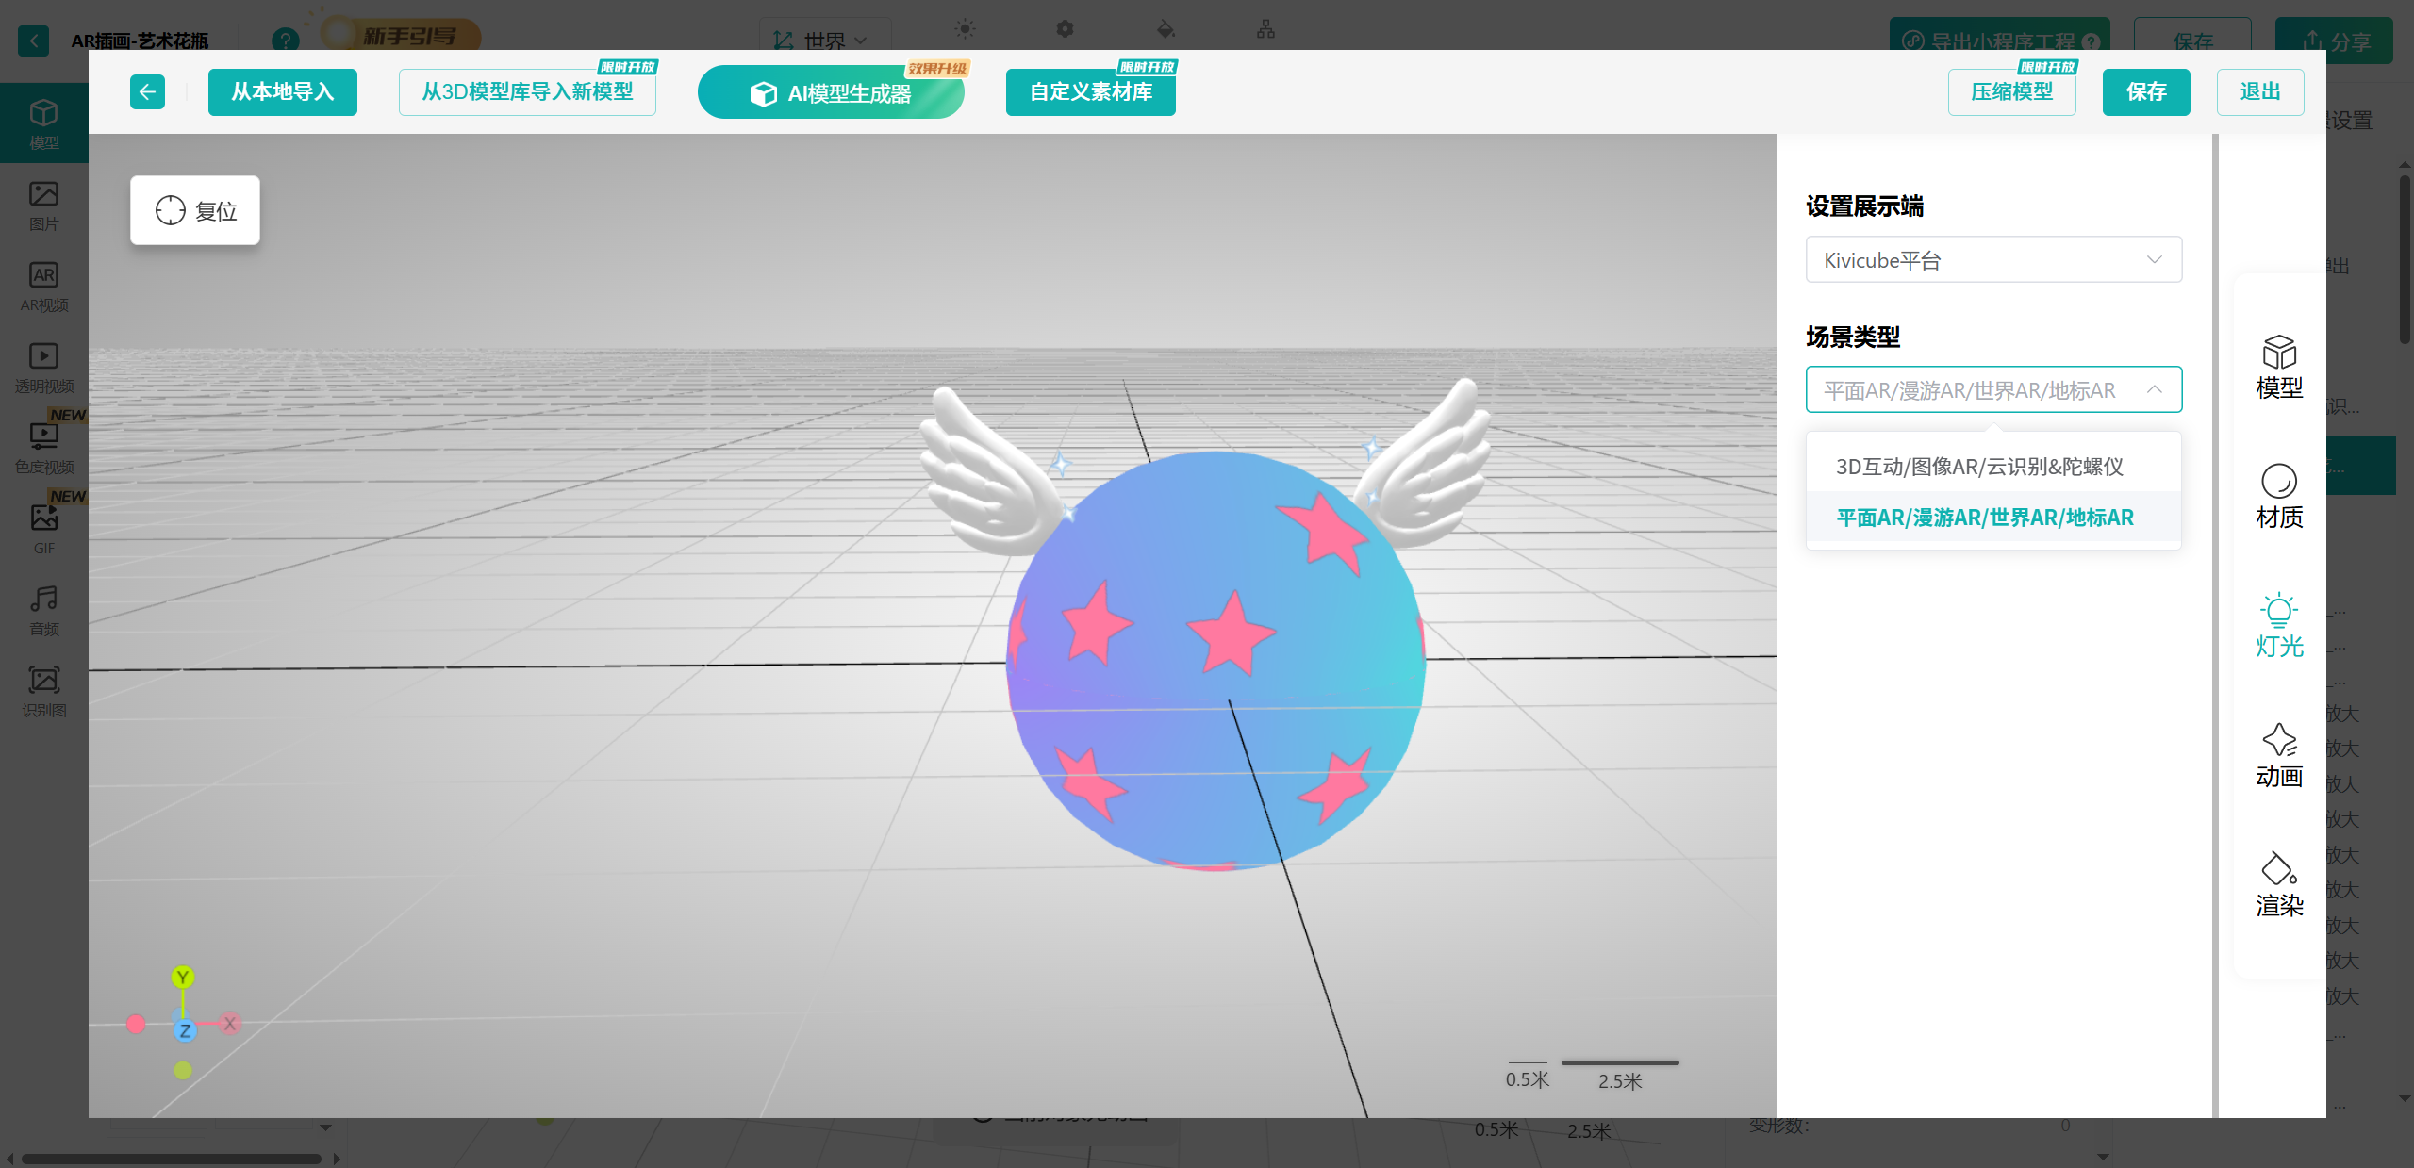Click the X axis gizmo handle

[229, 1024]
